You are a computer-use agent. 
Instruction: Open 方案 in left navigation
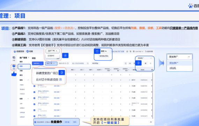(21, 71)
